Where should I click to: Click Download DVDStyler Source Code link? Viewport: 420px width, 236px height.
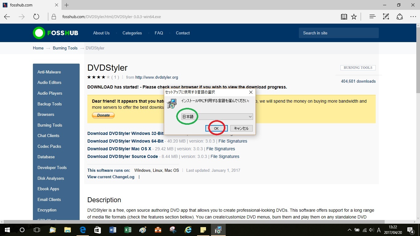[x=123, y=156]
